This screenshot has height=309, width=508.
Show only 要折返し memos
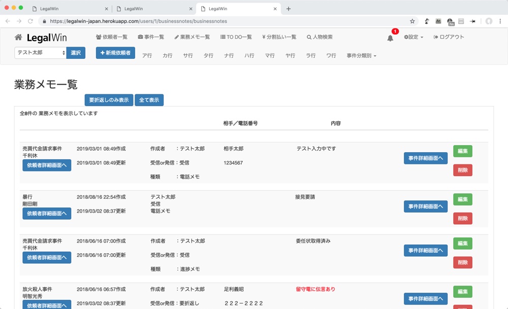109,100
